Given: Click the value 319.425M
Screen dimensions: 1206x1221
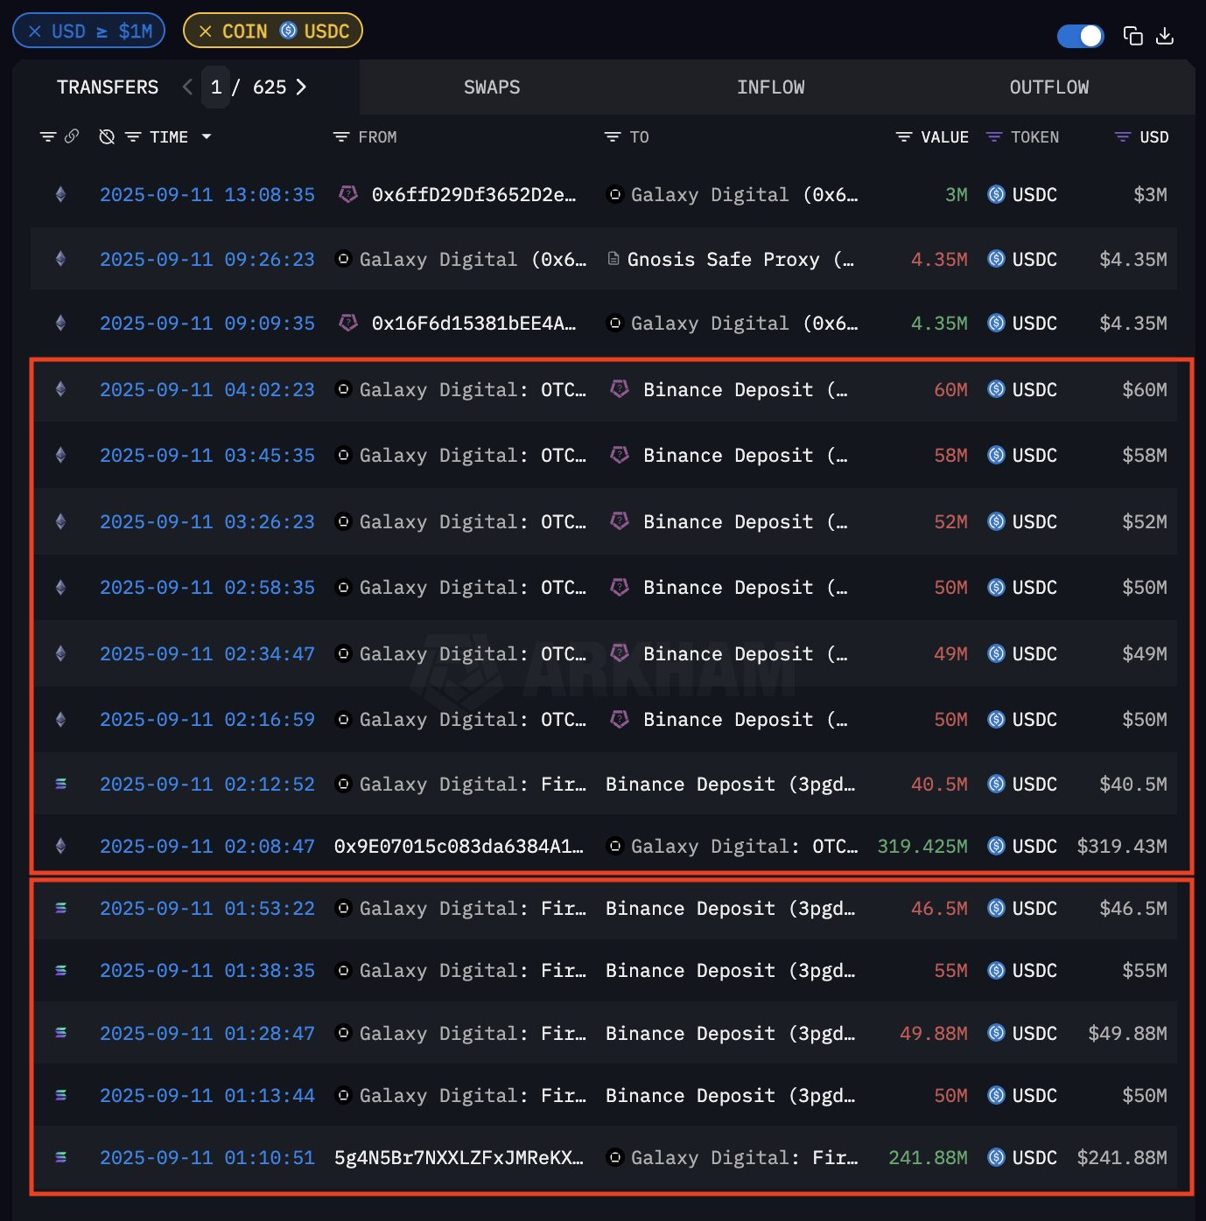Looking at the screenshot, I should [922, 846].
